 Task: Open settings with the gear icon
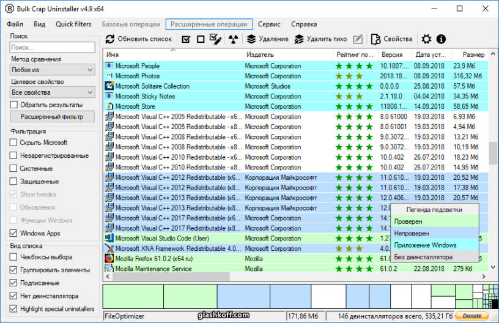click(x=426, y=39)
